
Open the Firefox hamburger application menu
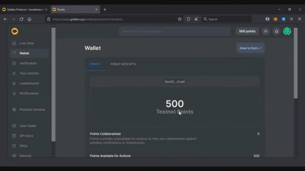point(300,19)
